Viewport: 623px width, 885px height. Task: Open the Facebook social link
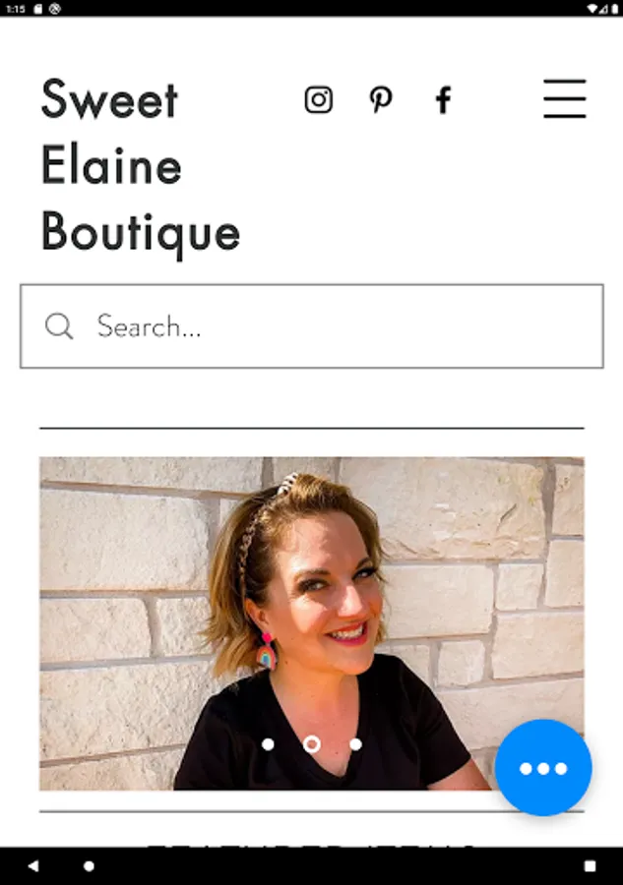pyautogui.click(x=444, y=100)
